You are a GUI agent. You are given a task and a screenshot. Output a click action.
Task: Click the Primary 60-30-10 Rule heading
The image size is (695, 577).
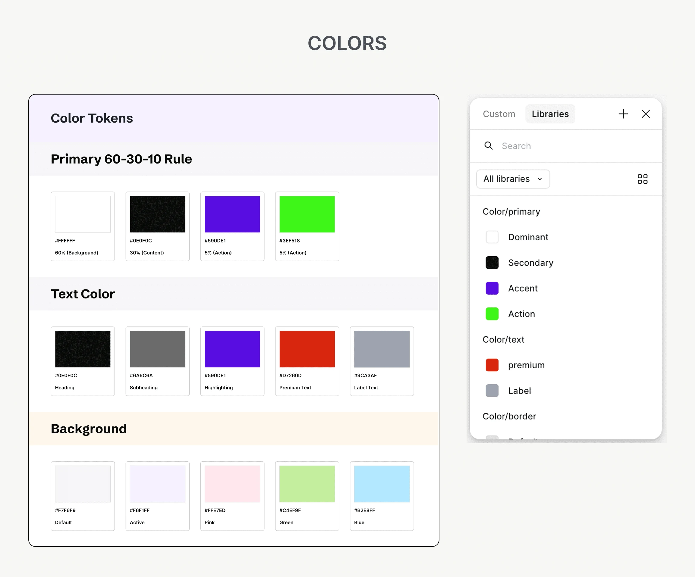121,159
